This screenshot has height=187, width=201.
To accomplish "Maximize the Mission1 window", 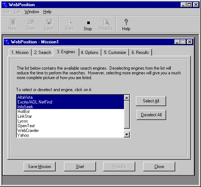I will [183, 42].
